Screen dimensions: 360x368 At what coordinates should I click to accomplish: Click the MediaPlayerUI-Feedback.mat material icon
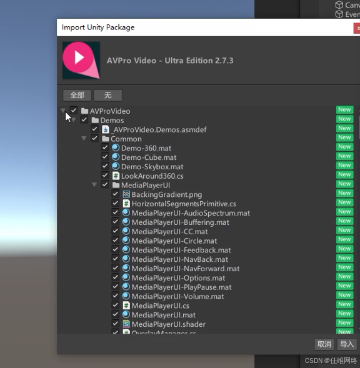point(126,250)
